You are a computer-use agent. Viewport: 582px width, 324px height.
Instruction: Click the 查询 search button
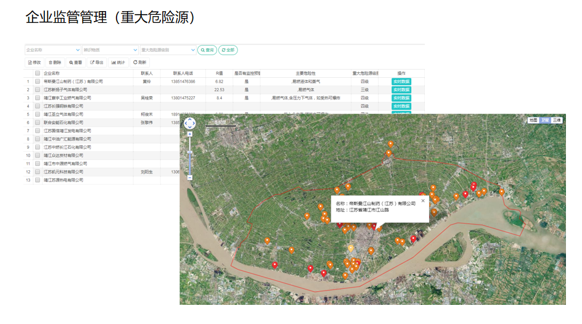(x=207, y=50)
